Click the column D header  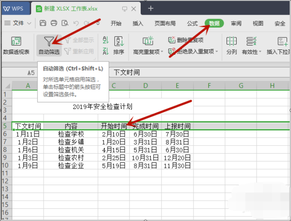pos(145,86)
